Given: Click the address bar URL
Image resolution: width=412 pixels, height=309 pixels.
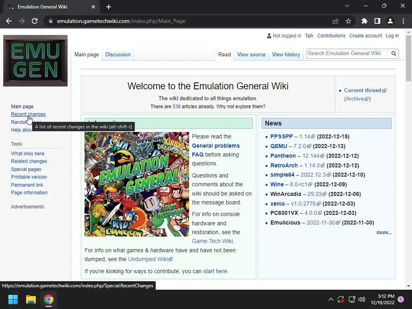Looking at the screenshot, I should pos(121,21).
